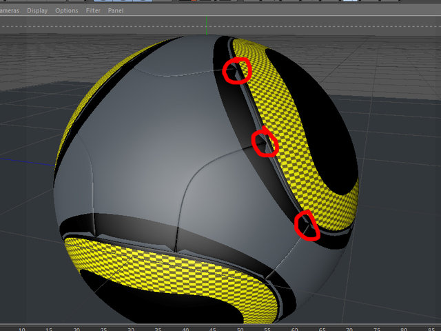Open the Filter viewport menu
441x331 pixels.
[93, 11]
